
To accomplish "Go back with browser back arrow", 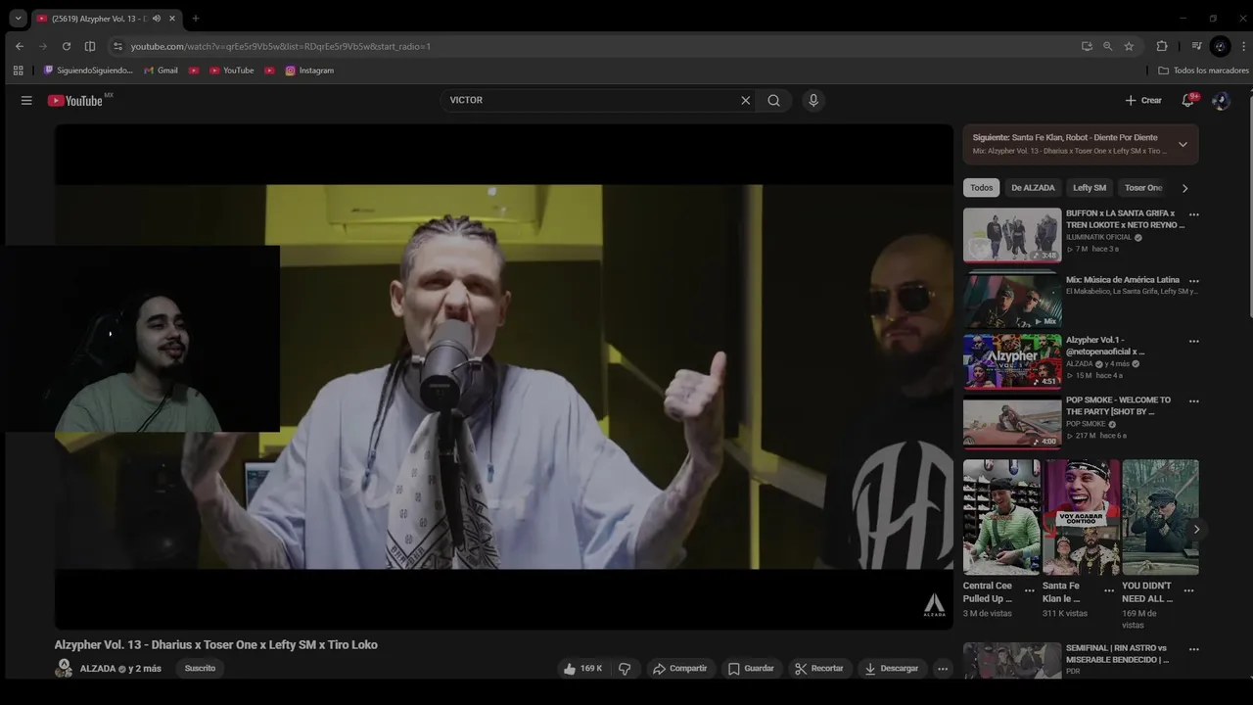I will point(19,46).
